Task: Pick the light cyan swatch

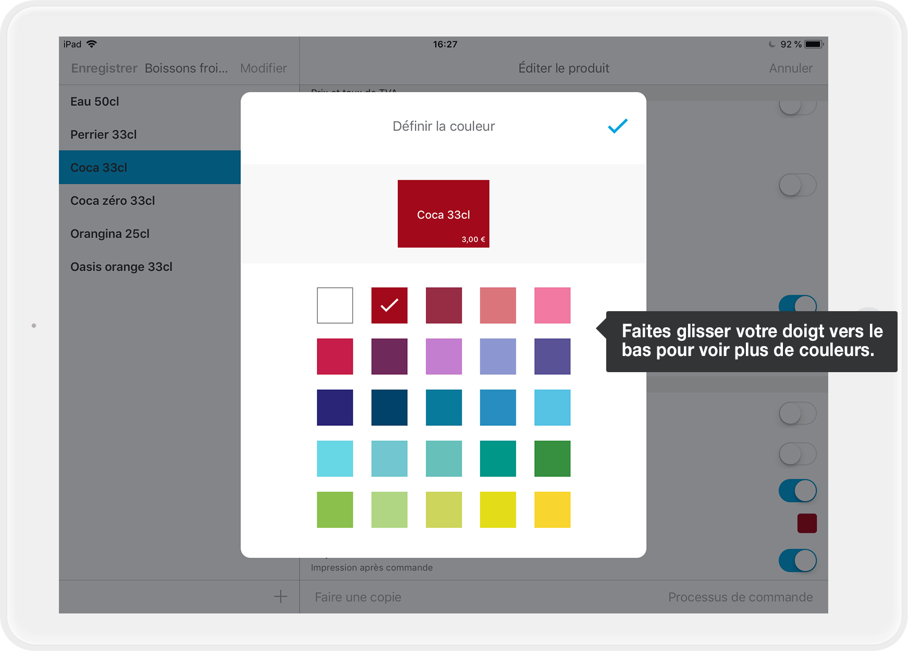Action: point(335,459)
